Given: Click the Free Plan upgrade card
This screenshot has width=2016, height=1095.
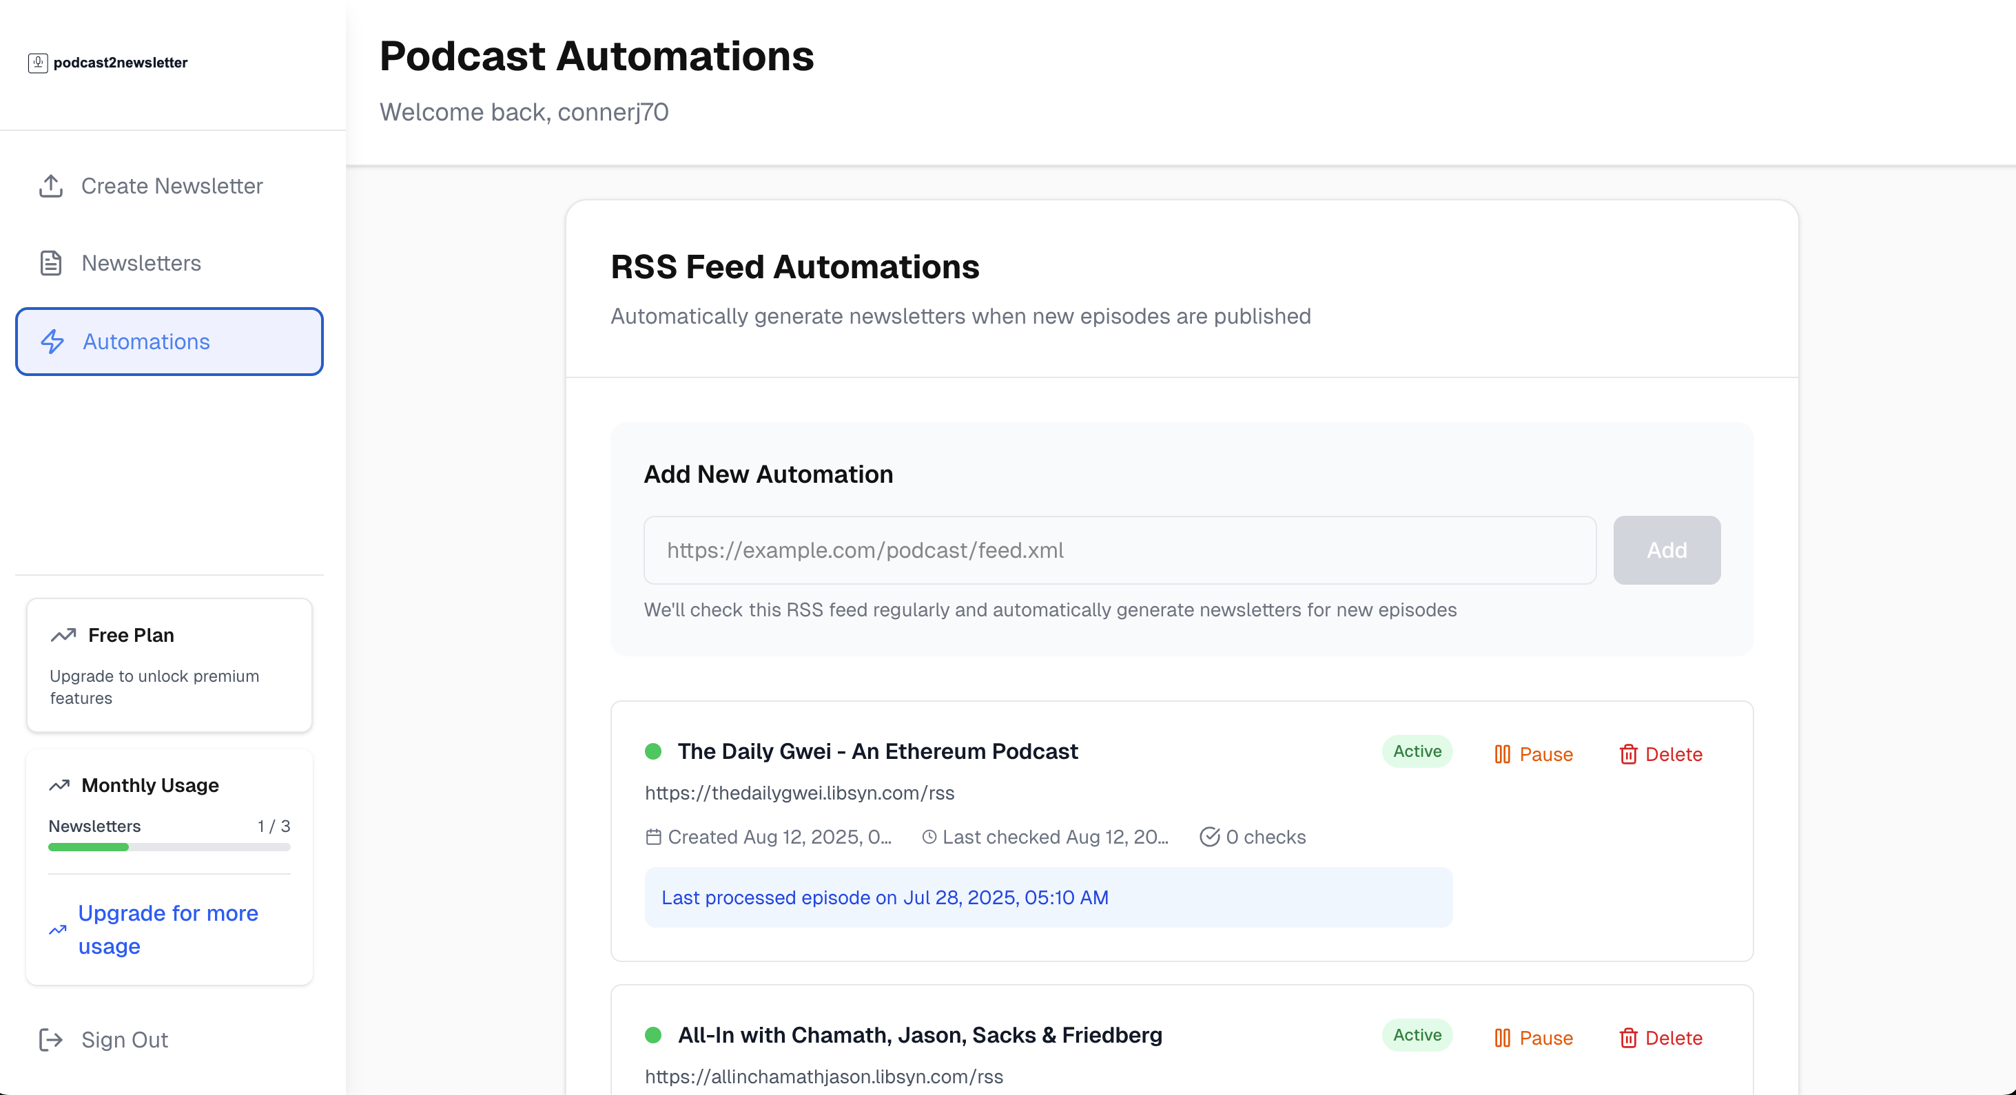Looking at the screenshot, I should click(x=169, y=665).
